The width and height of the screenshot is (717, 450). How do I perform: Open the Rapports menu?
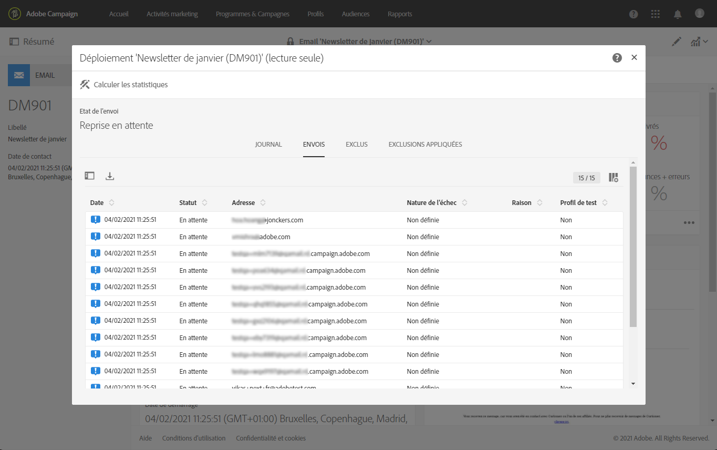tap(400, 14)
